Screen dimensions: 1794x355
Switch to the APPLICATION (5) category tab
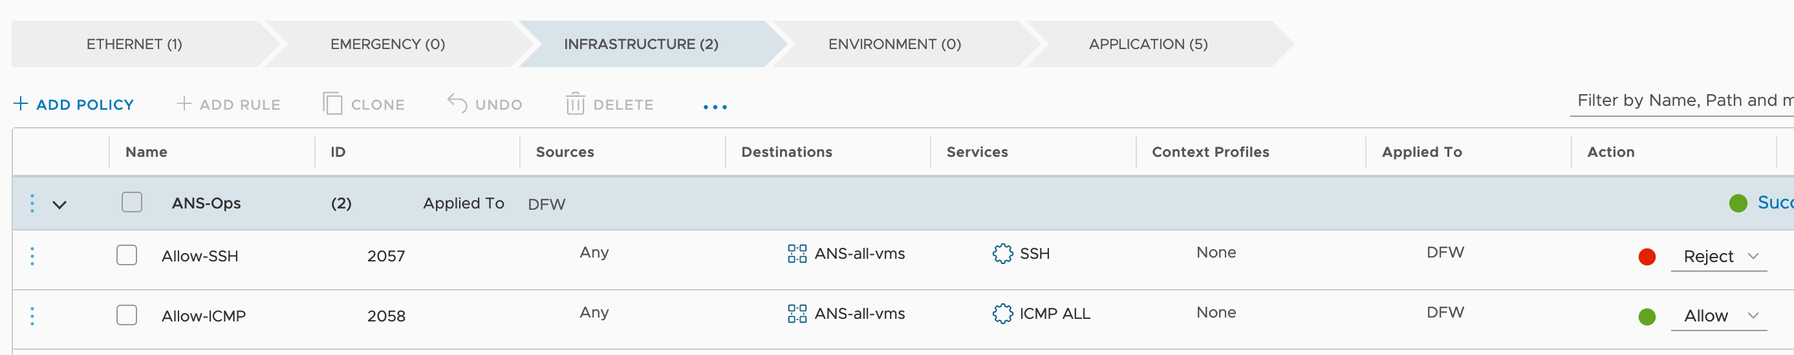[1148, 44]
